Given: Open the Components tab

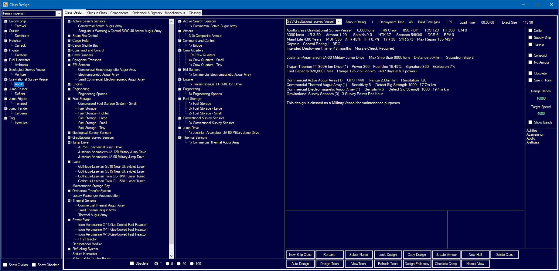Looking at the screenshot, I should coord(119,13).
